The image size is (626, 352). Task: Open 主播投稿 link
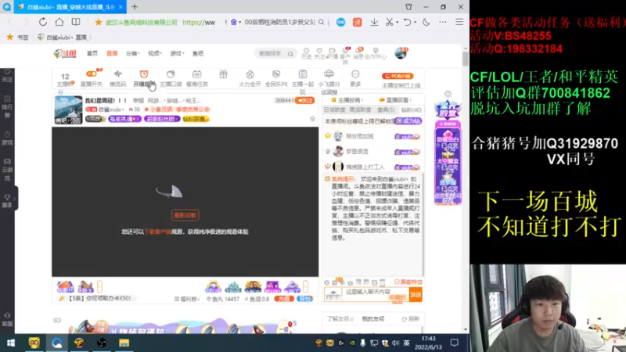(x=347, y=100)
